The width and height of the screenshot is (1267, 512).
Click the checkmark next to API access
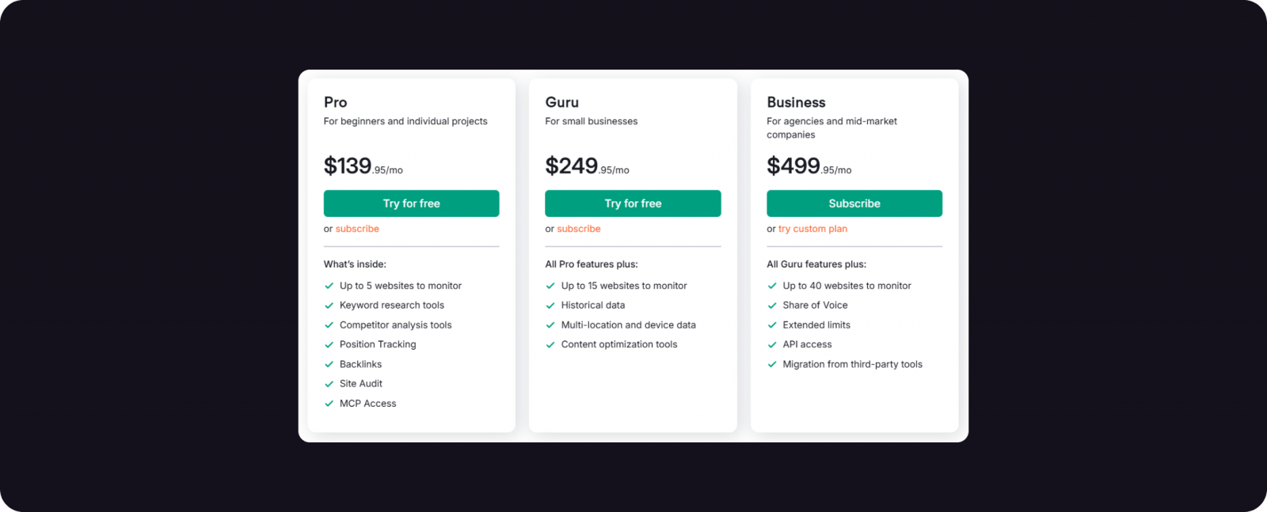coord(772,344)
